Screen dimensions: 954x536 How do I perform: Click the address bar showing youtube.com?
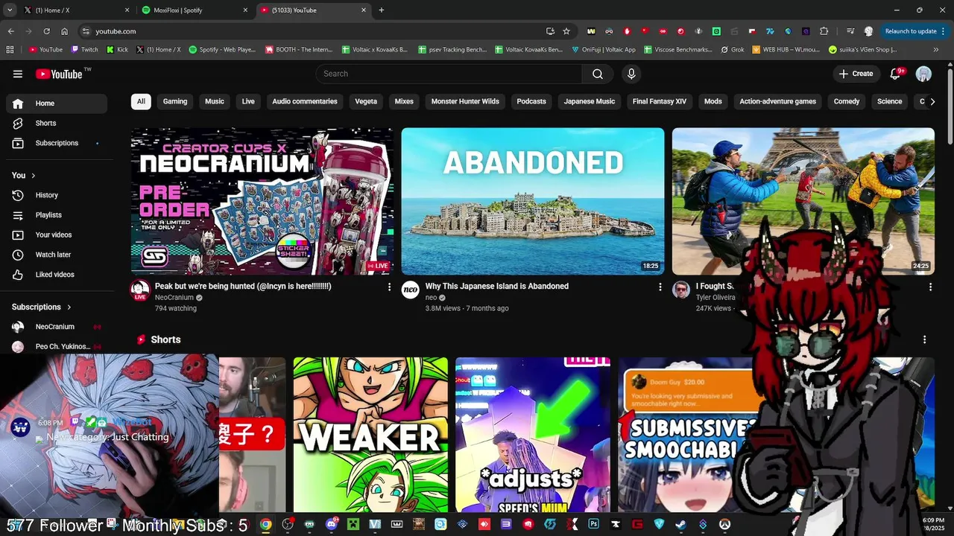pyautogui.click(x=313, y=31)
